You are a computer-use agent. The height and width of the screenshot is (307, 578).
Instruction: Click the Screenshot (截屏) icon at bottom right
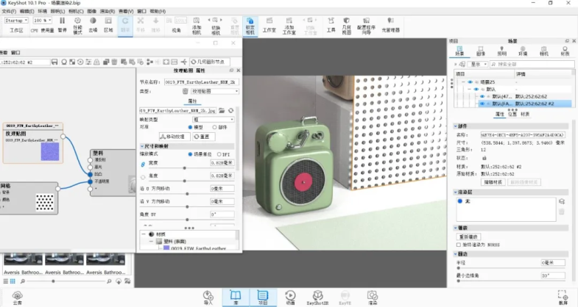[x=563, y=296]
